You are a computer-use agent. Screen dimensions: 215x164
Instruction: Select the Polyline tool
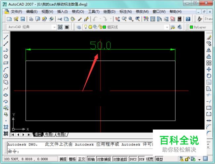tap(6, 50)
